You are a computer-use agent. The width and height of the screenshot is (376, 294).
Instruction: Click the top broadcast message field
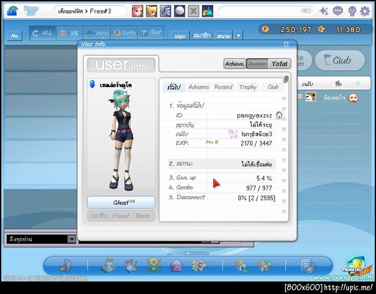267,11
